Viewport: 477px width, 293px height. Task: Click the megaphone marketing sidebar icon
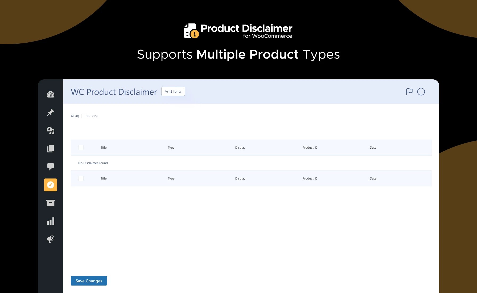(x=51, y=239)
